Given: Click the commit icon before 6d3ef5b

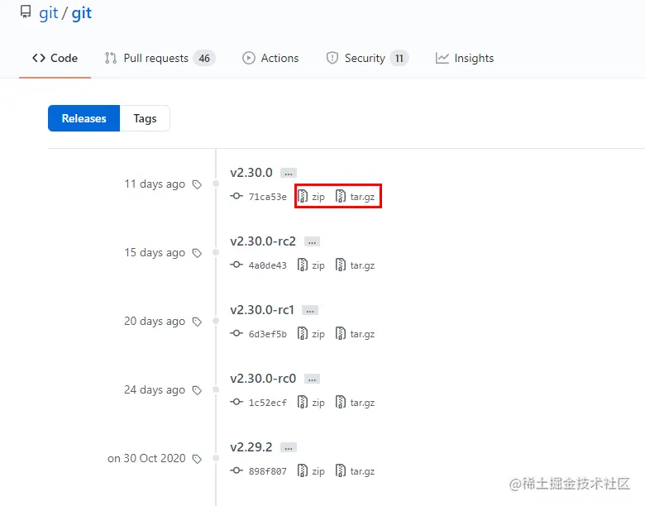Looking at the screenshot, I should click(236, 333).
